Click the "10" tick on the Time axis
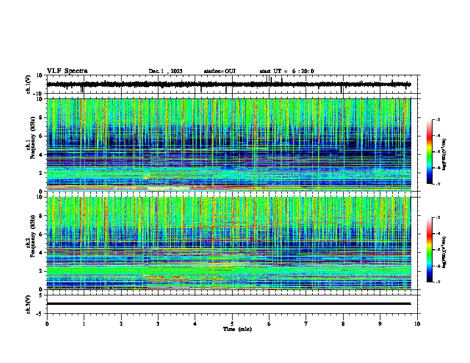The height and width of the screenshot is (363, 470). pos(417,324)
